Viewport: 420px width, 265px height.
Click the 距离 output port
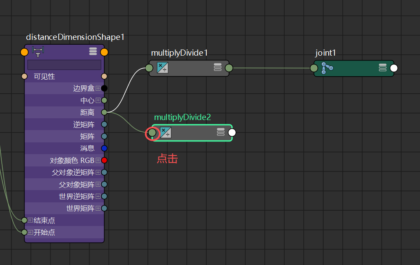[x=104, y=112]
